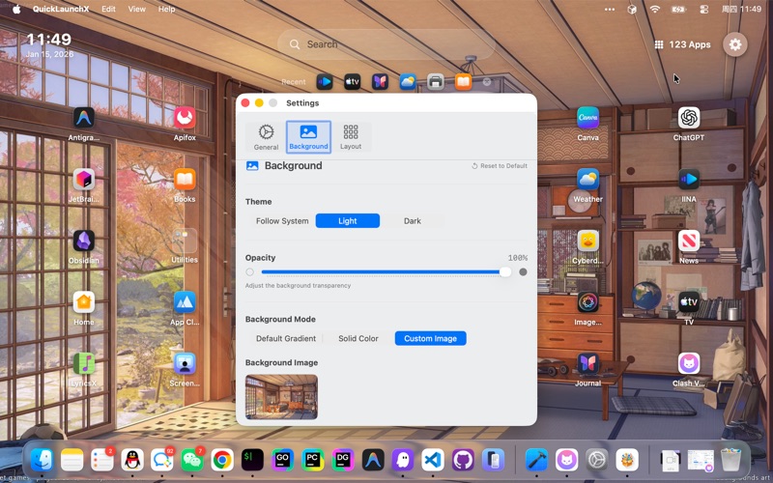The width and height of the screenshot is (773, 483).
Task: Open the Weather app icon
Action: [x=587, y=181]
